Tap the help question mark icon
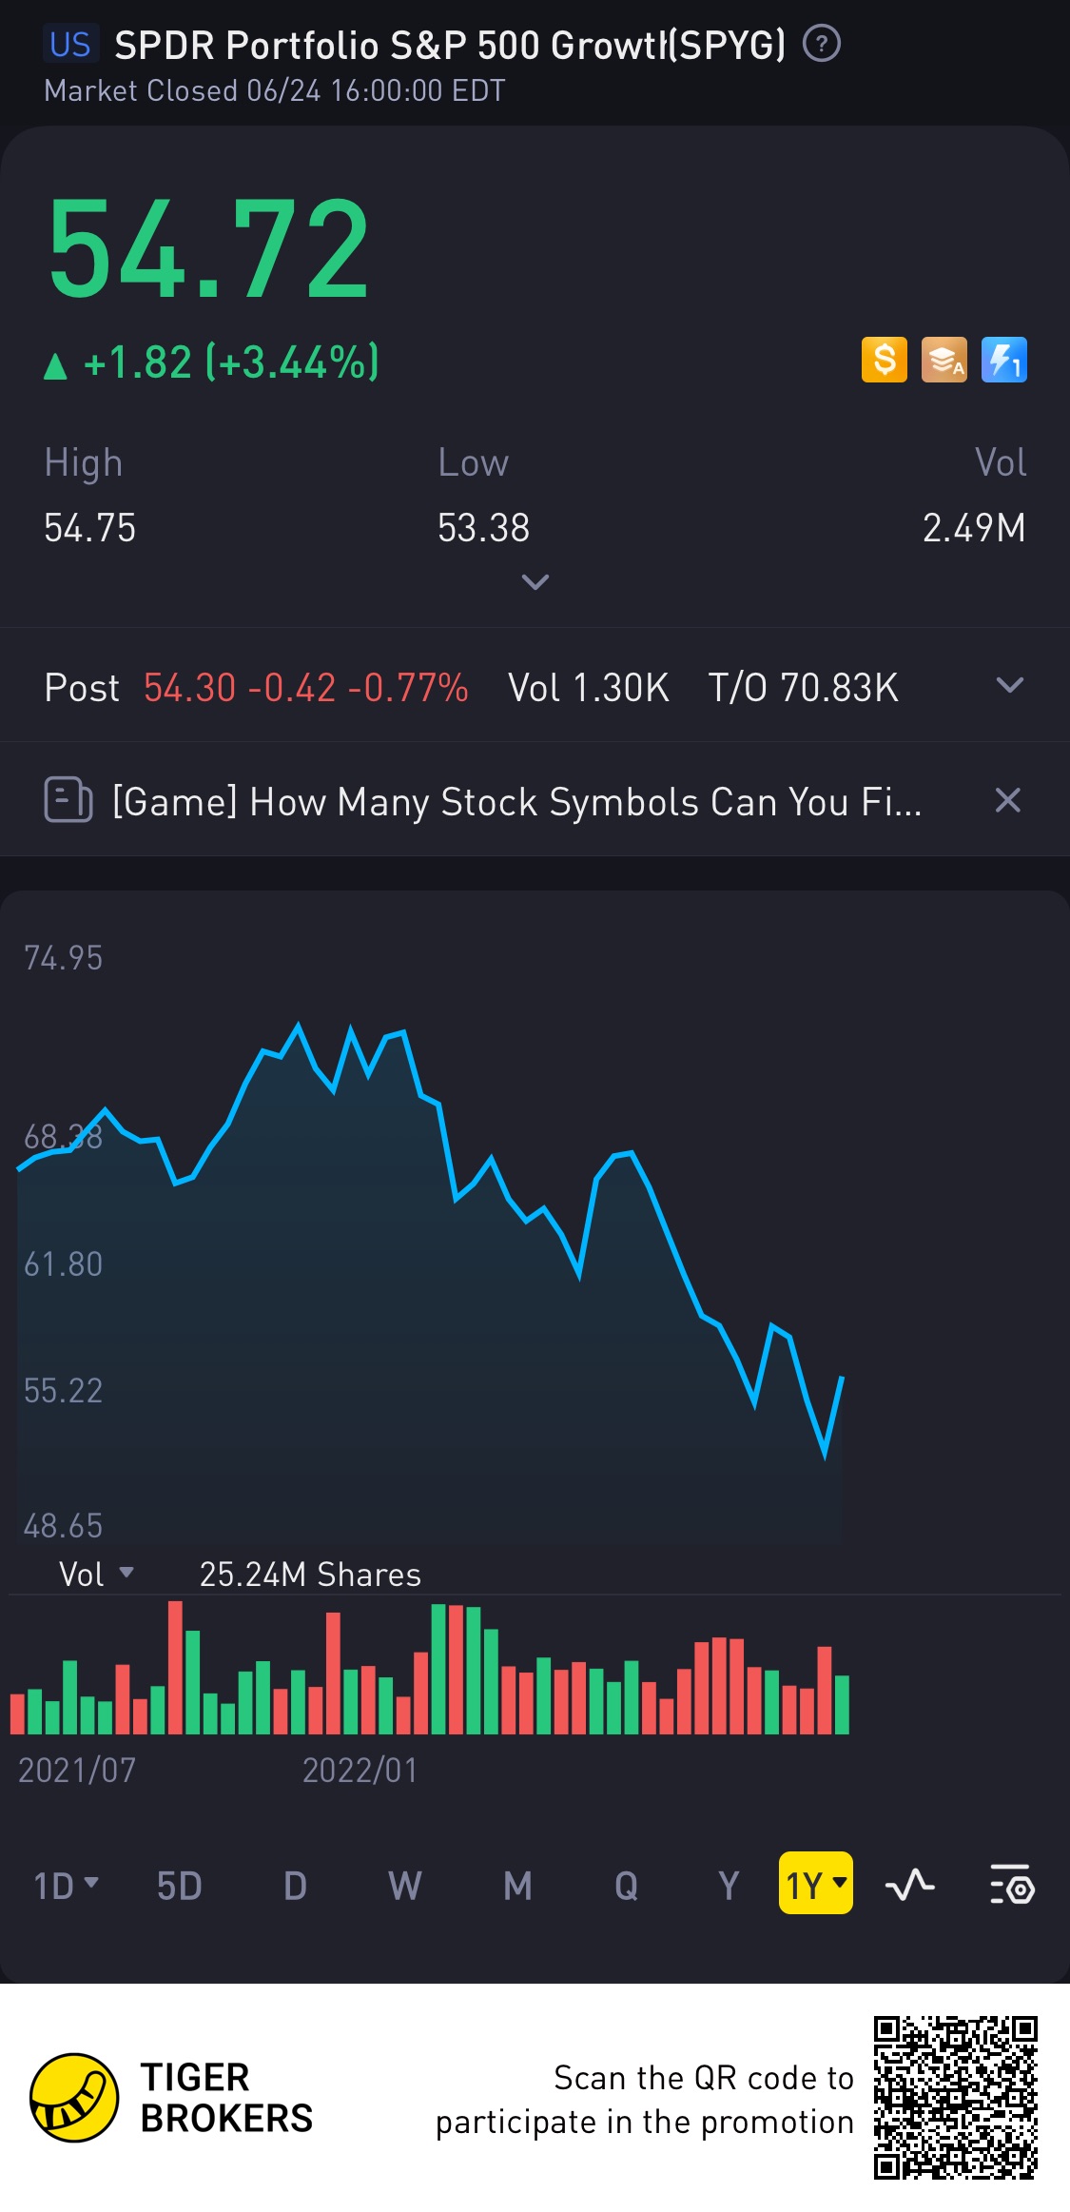The image size is (1070, 2212). tap(822, 44)
